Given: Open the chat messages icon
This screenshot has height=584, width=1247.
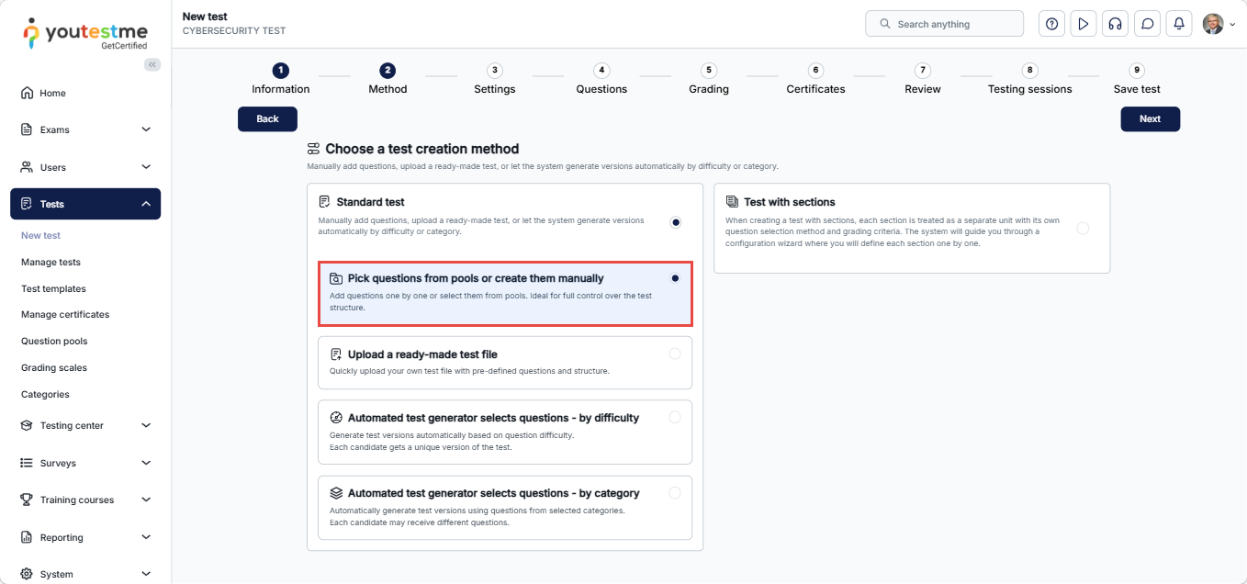Looking at the screenshot, I should (x=1147, y=24).
